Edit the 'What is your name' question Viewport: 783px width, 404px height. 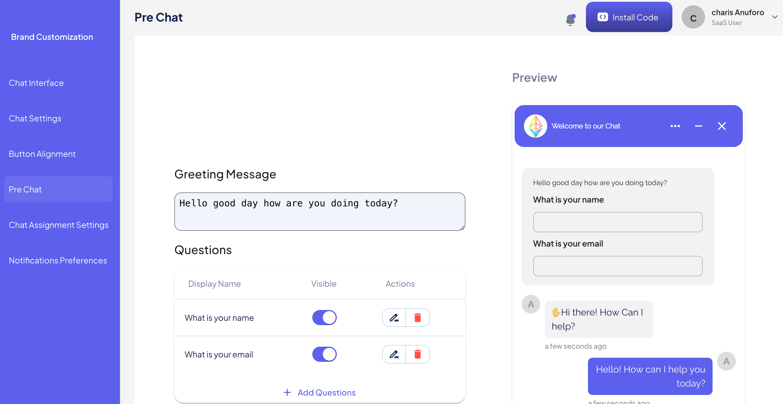(x=394, y=318)
